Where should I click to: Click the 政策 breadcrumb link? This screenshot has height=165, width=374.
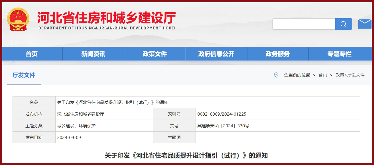[340, 75]
